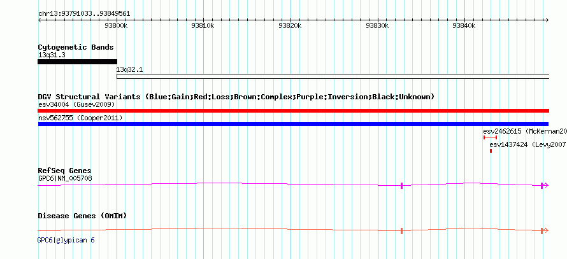Image resolution: width=567 pixels, height=259 pixels.
Task: Select the tiny red esv1437424 variant mark
Action: (x=491, y=151)
